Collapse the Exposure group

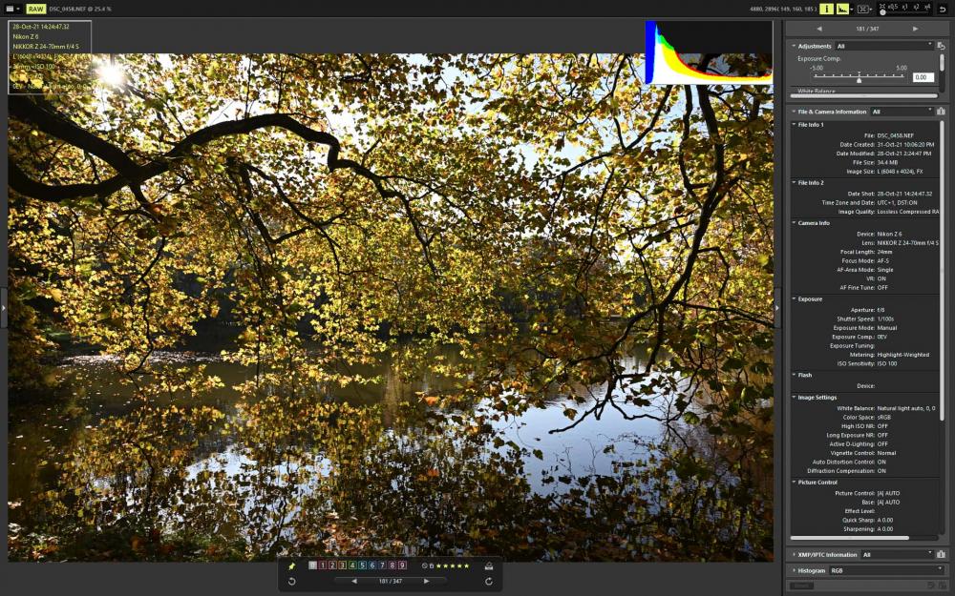794,298
